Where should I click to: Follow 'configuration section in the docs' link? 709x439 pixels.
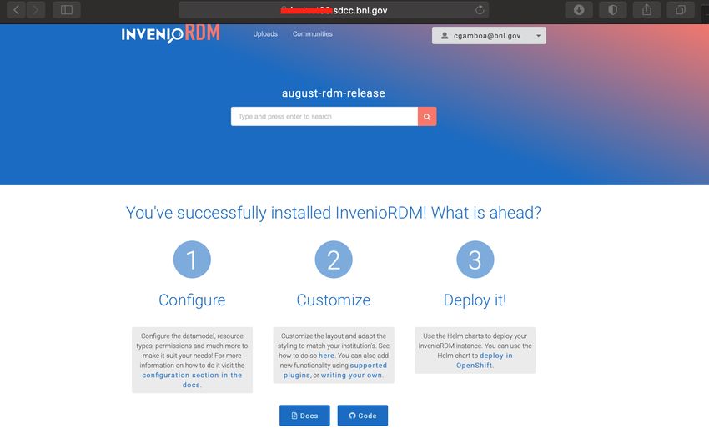coord(192,380)
